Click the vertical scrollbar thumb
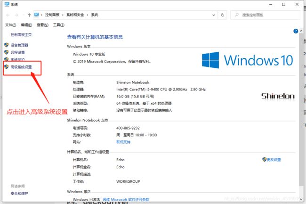 pos(301,109)
